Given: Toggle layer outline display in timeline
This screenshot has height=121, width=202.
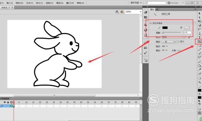Looking at the screenshot, I should coord(11,102).
